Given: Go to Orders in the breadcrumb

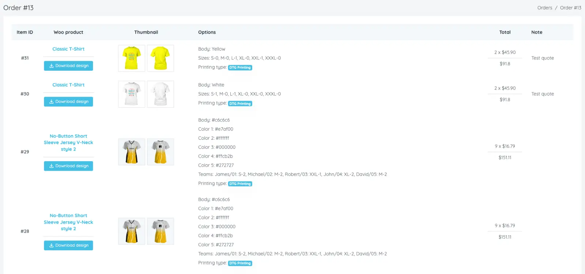Looking at the screenshot, I should pyautogui.click(x=545, y=8).
